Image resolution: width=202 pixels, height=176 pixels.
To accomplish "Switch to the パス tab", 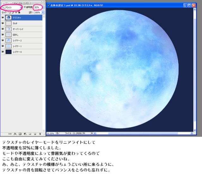I will (27, 3).
